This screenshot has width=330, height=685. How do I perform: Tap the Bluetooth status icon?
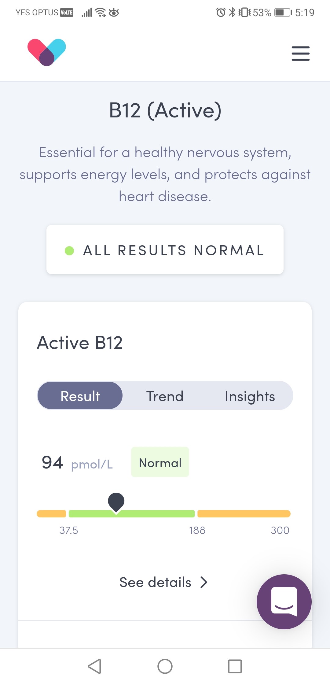(x=232, y=13)
